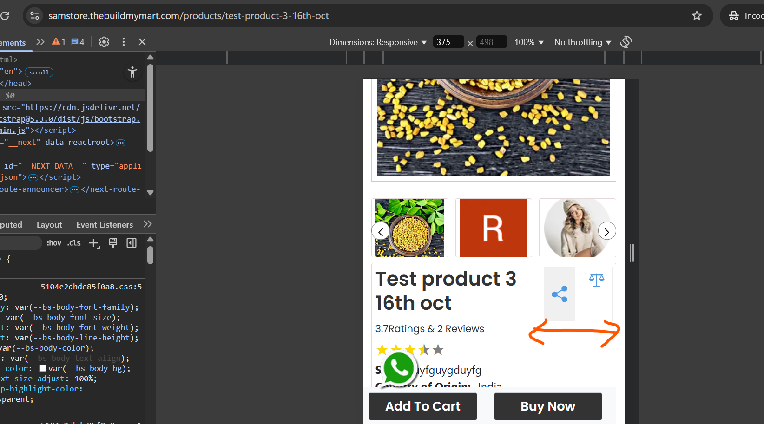
Task: Click the Add To Cart button
Action: (423, 406)
